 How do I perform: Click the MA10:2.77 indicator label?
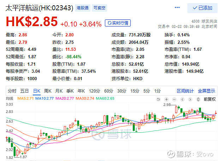[44, 99]
